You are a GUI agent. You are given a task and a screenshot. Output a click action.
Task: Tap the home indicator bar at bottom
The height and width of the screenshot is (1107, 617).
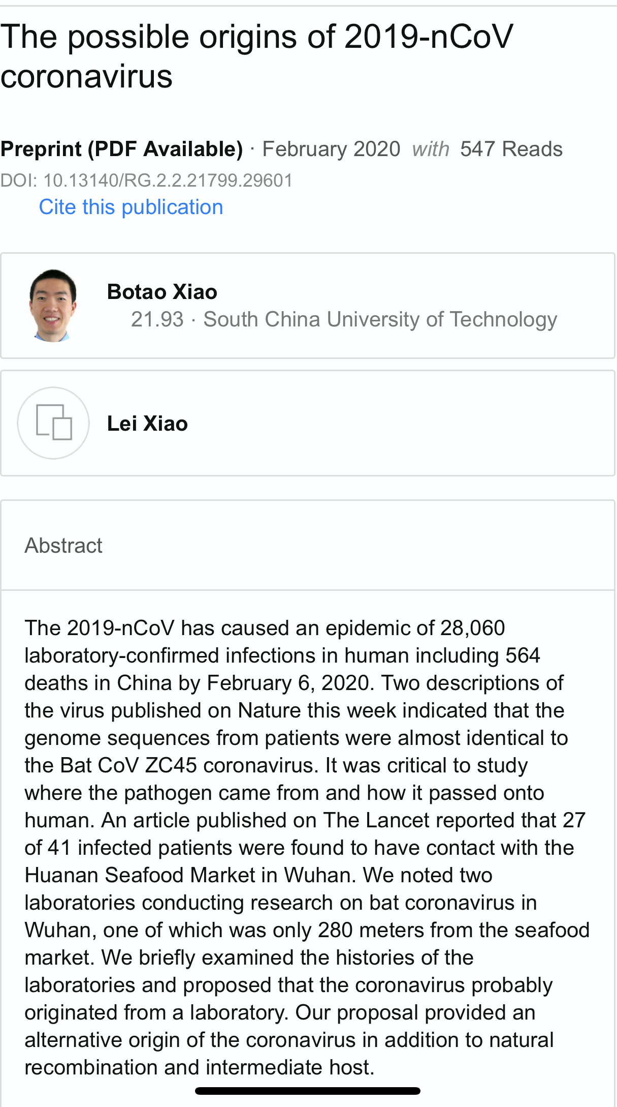pyautogui.click(x=308, y=1091)
